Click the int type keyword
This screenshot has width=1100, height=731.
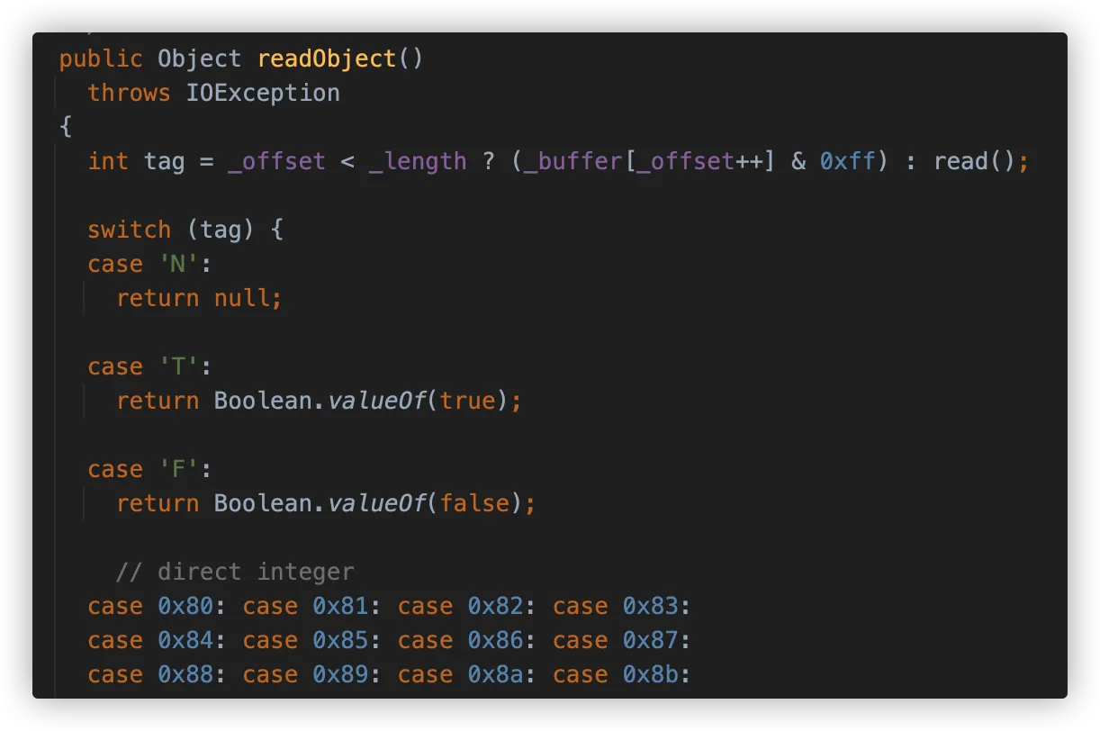point(108,162)
